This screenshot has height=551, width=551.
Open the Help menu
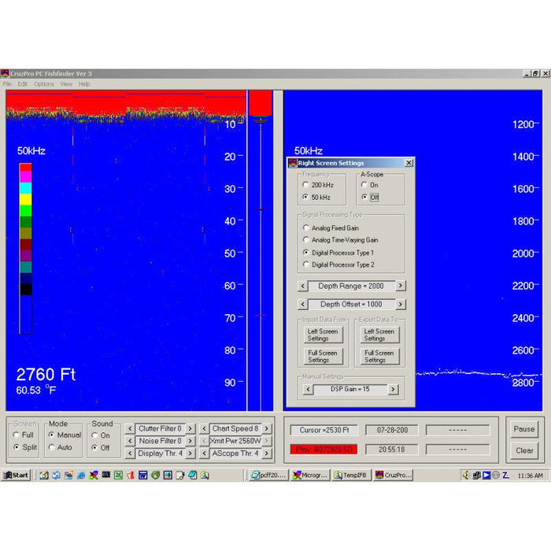tap(84, 84)
